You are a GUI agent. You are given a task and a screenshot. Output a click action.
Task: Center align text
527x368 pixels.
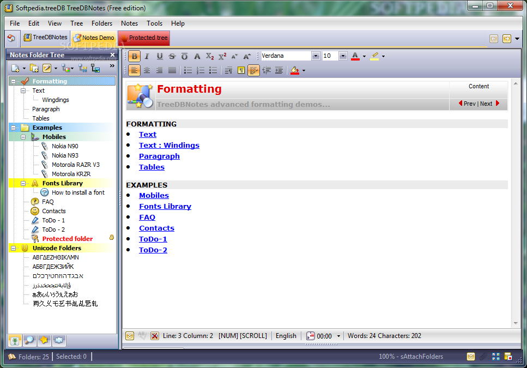pos(147,70)
